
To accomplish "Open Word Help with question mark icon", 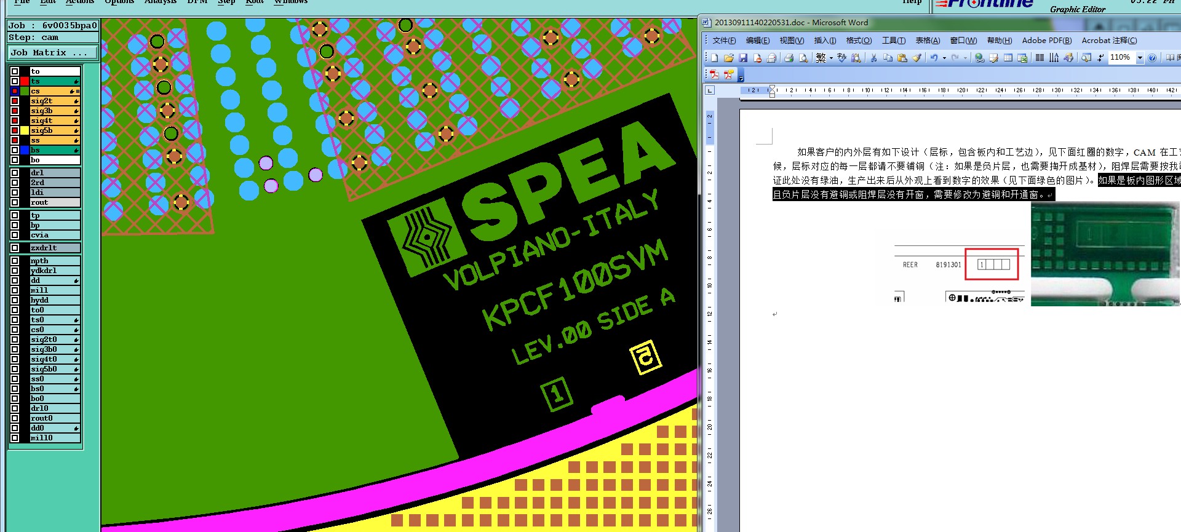I will click(x=1152, y=58).
